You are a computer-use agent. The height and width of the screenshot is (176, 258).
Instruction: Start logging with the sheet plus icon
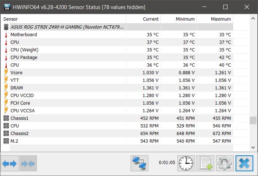[x=205, y=163]
